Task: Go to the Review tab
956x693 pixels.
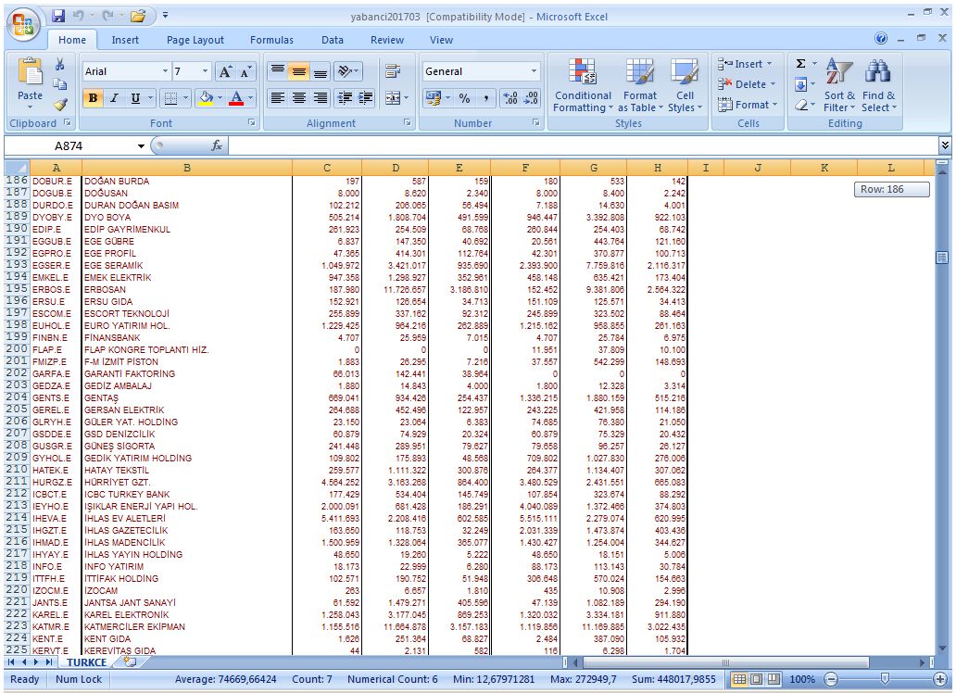Action: (387, 40)
